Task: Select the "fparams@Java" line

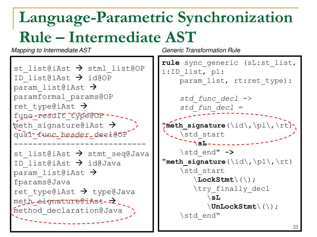Action: click(42, 182)
